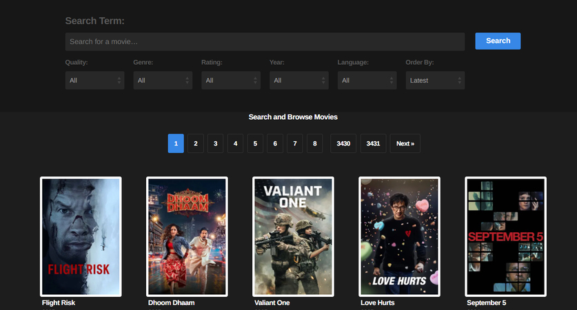Go to page 3
This screenshot has height=310, width=577.
(216, 143)
